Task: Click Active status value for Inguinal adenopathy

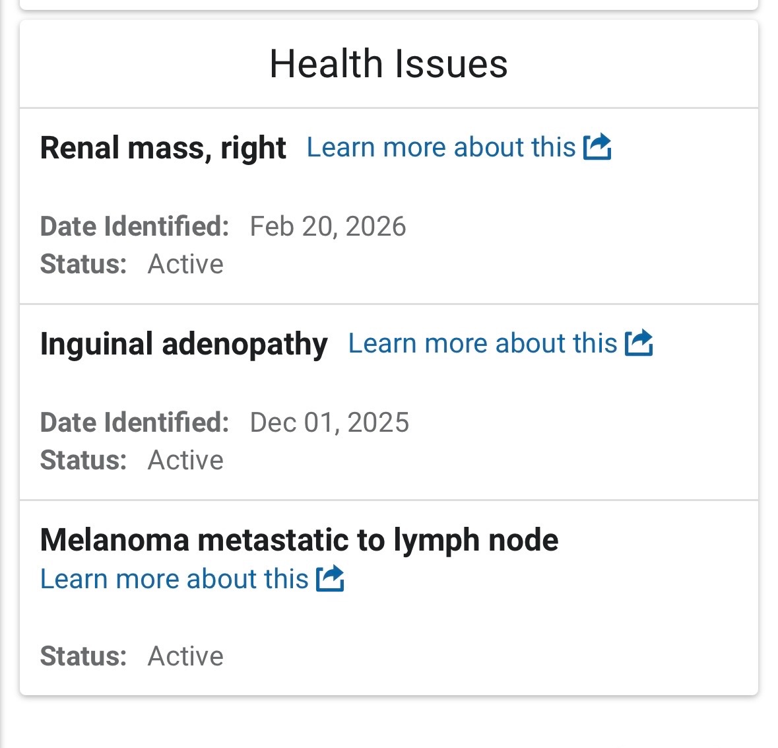Action: 185,460
